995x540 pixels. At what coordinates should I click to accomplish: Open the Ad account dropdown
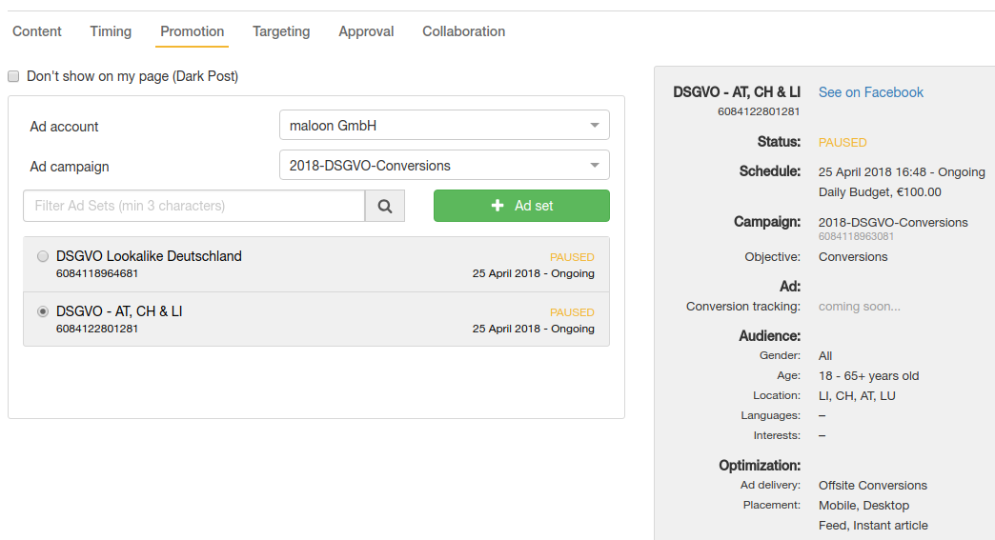coord(444,126)
